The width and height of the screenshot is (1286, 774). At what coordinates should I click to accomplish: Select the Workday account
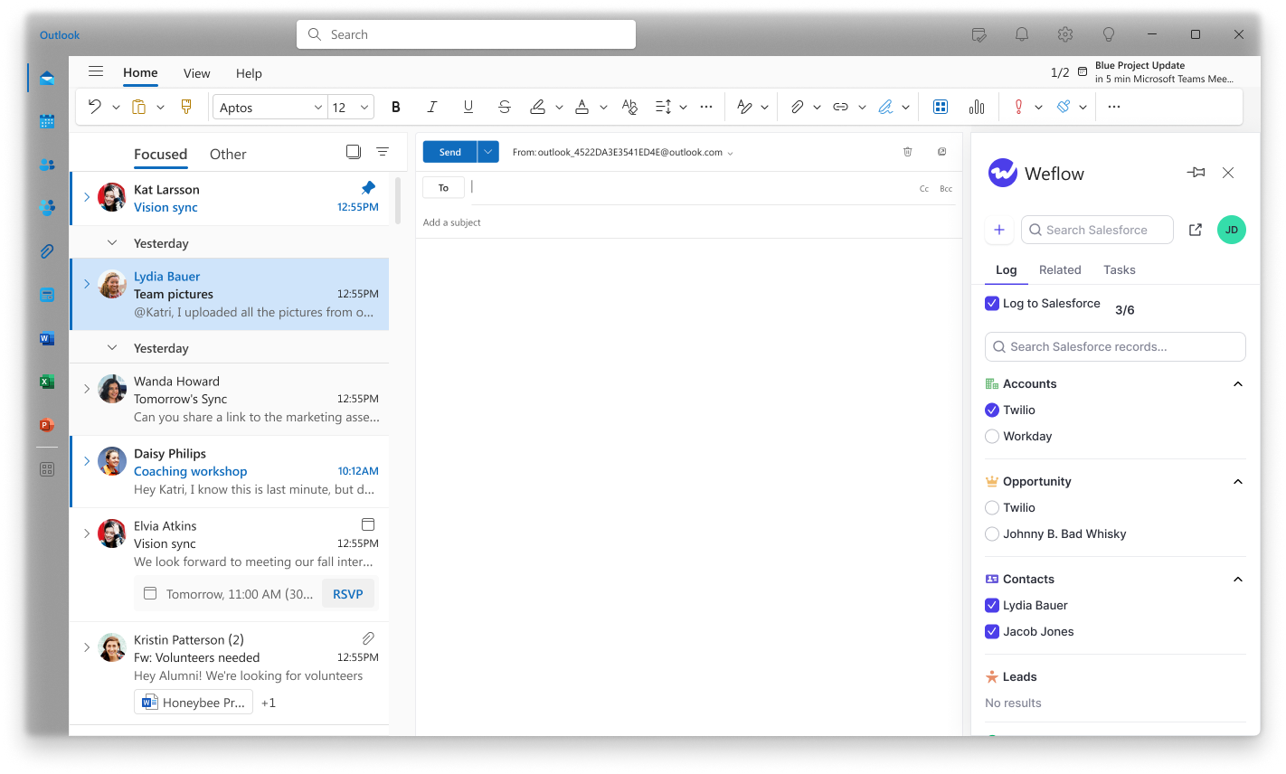pyautogui.click(x=992, y=436)
